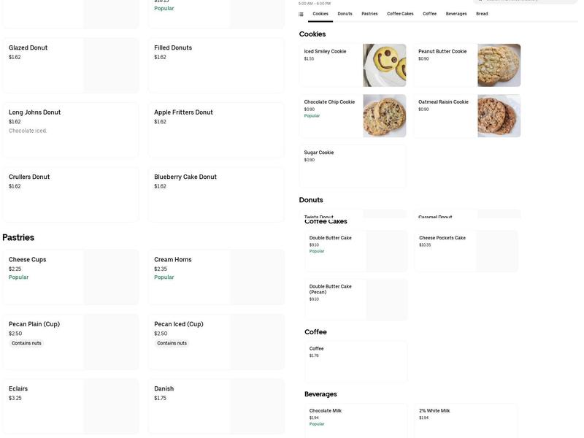Open the menu category list icon
The width and height of the screenshot is (584, 438).
301,14
